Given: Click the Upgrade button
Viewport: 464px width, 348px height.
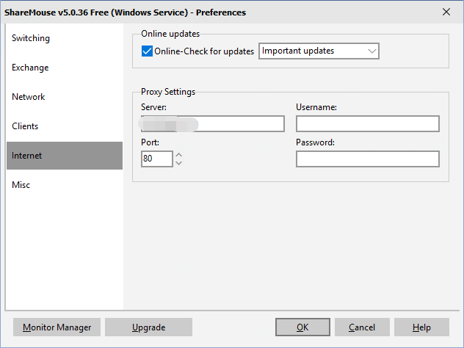Looking at the screenshot, I should coord(148,327).
